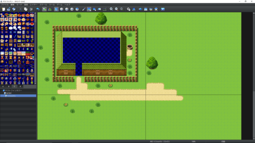Open the ファイル menu
The image size is (255, 143).
(5, 5)
